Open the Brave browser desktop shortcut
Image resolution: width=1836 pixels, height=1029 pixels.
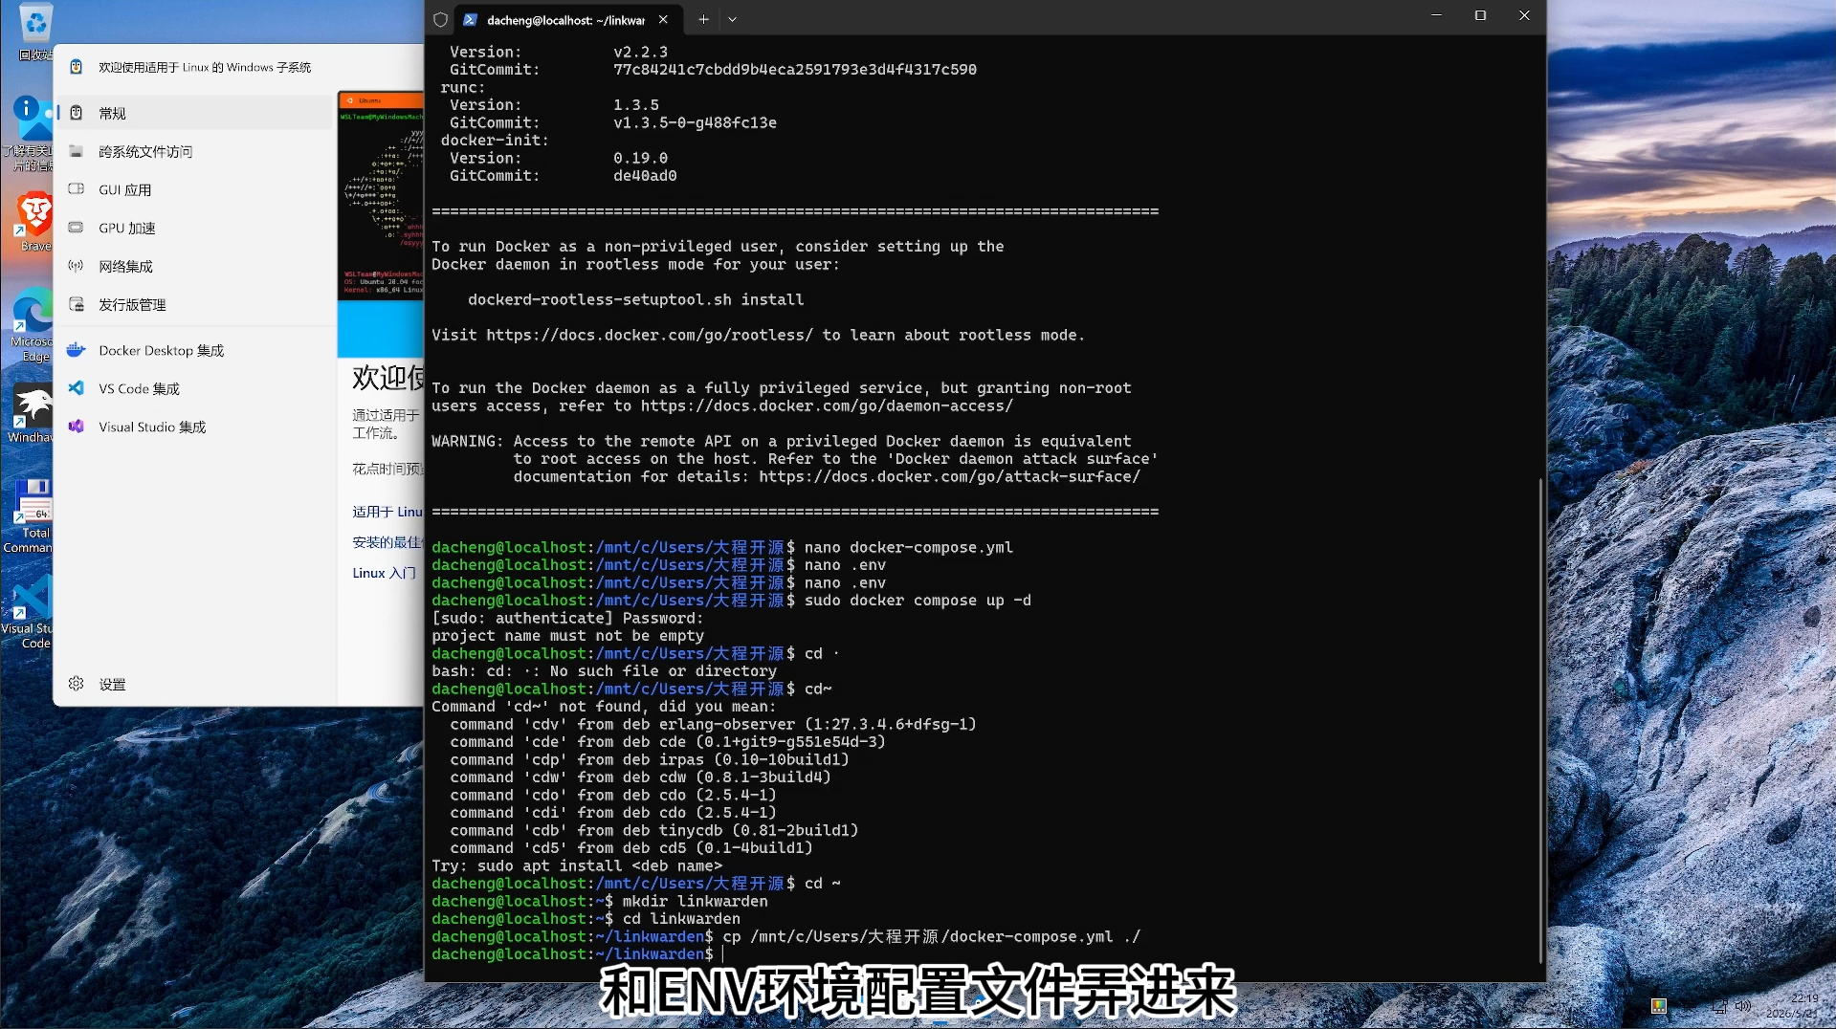(34, 222)
